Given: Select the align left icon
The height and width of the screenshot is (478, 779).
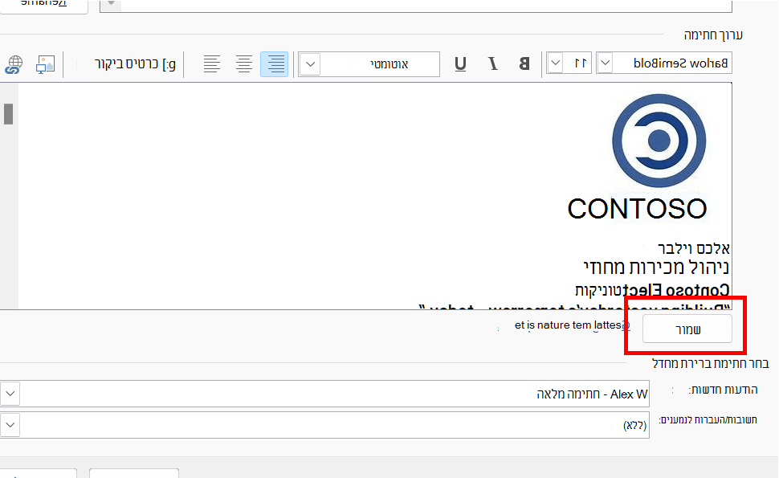Looking at the screenshot, I should point(212,64).
